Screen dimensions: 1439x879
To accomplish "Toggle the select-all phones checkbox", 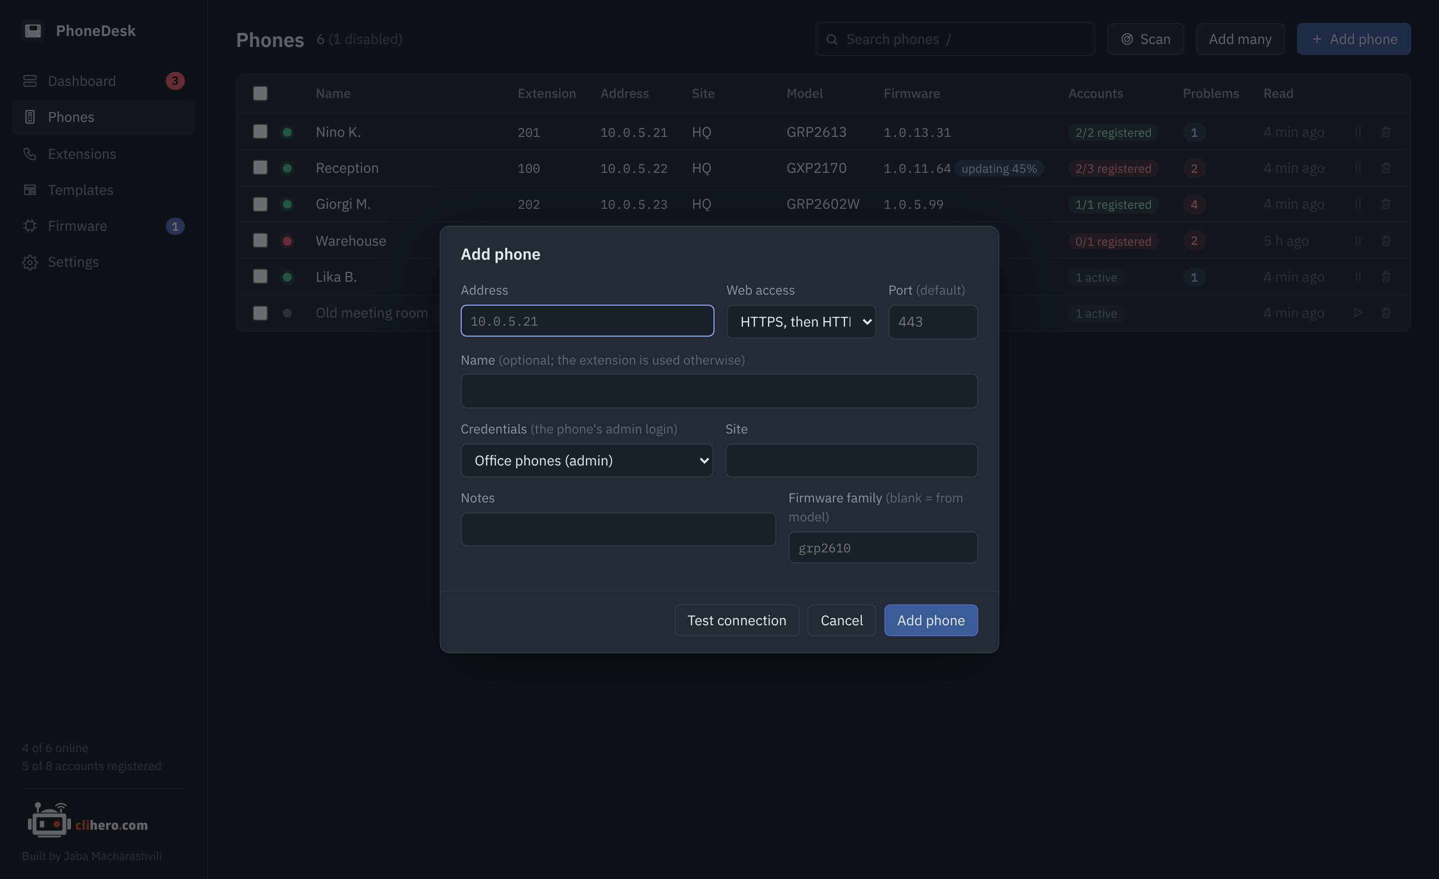I will click(x=260, y=93).
